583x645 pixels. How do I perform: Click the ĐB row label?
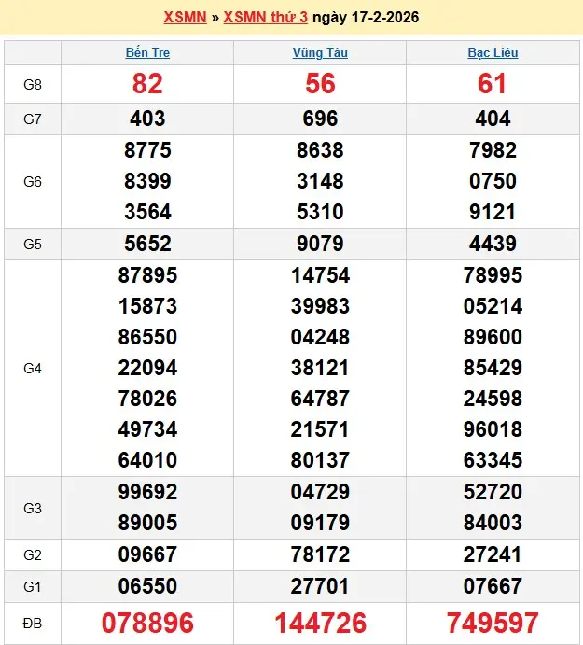[x=33, y=623]
